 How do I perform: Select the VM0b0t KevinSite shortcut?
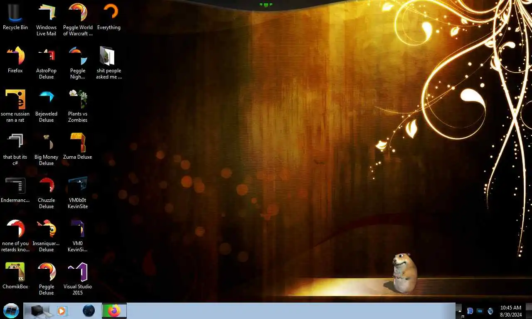[78, 193]
